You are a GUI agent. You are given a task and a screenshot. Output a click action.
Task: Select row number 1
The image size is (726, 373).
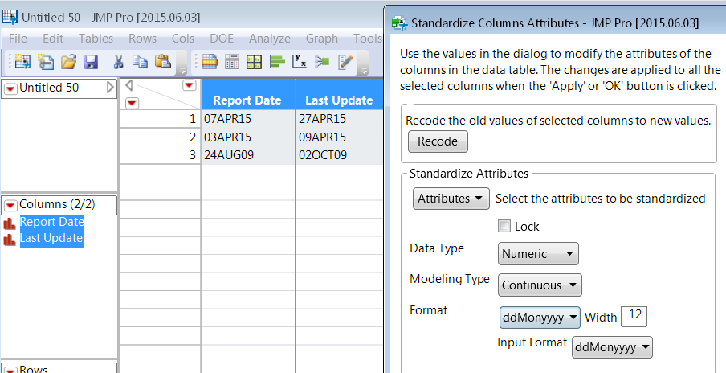tap(160, 119)
